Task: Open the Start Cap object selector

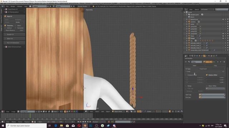Action: (x=212, y=95)
